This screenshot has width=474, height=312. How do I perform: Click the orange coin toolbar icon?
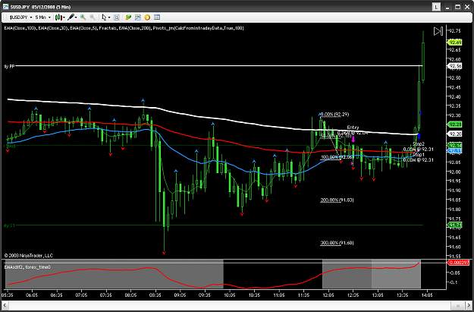pos(147,17)
